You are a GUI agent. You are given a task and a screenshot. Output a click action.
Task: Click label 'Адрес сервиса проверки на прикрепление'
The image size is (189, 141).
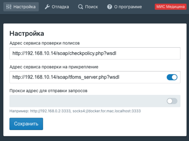point(54,67)
